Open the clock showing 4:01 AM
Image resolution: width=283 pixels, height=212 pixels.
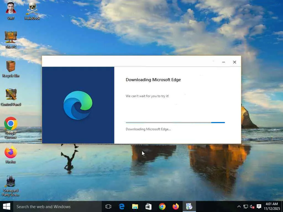point(272,206)
